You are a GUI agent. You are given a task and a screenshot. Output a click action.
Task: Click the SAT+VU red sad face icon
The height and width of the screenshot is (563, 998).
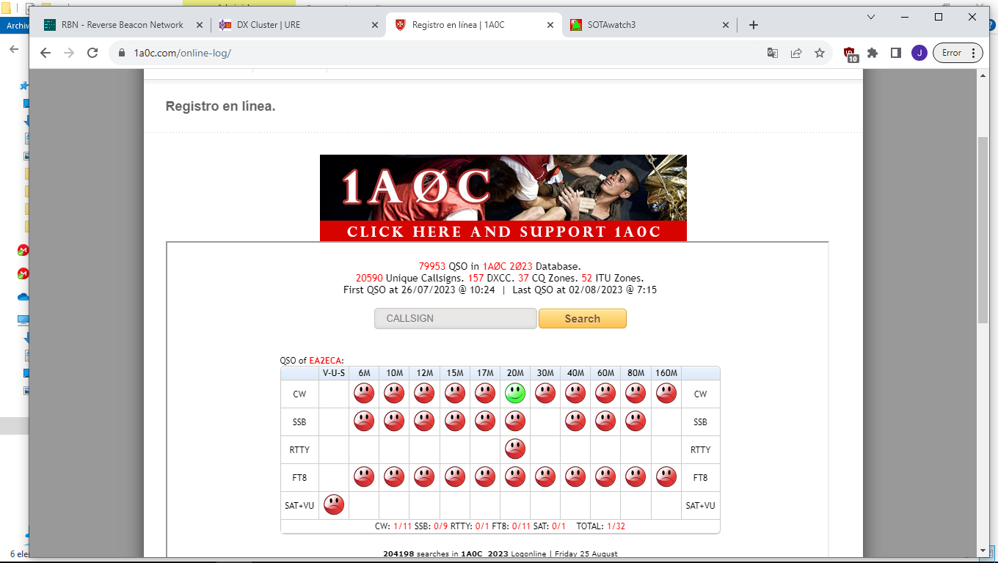tap(334, 504)
